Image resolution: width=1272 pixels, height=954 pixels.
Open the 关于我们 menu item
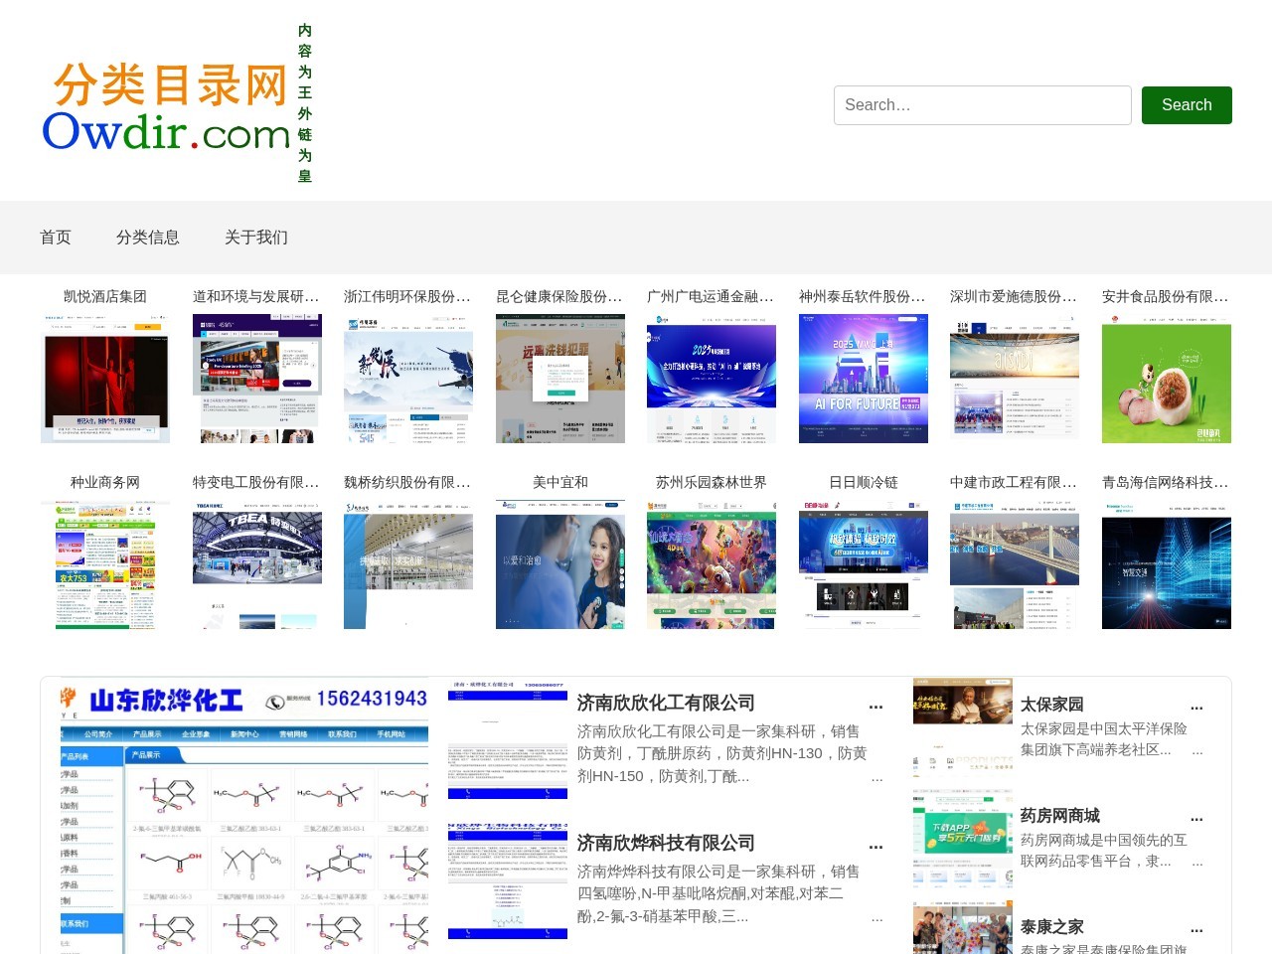click(256, 238)
